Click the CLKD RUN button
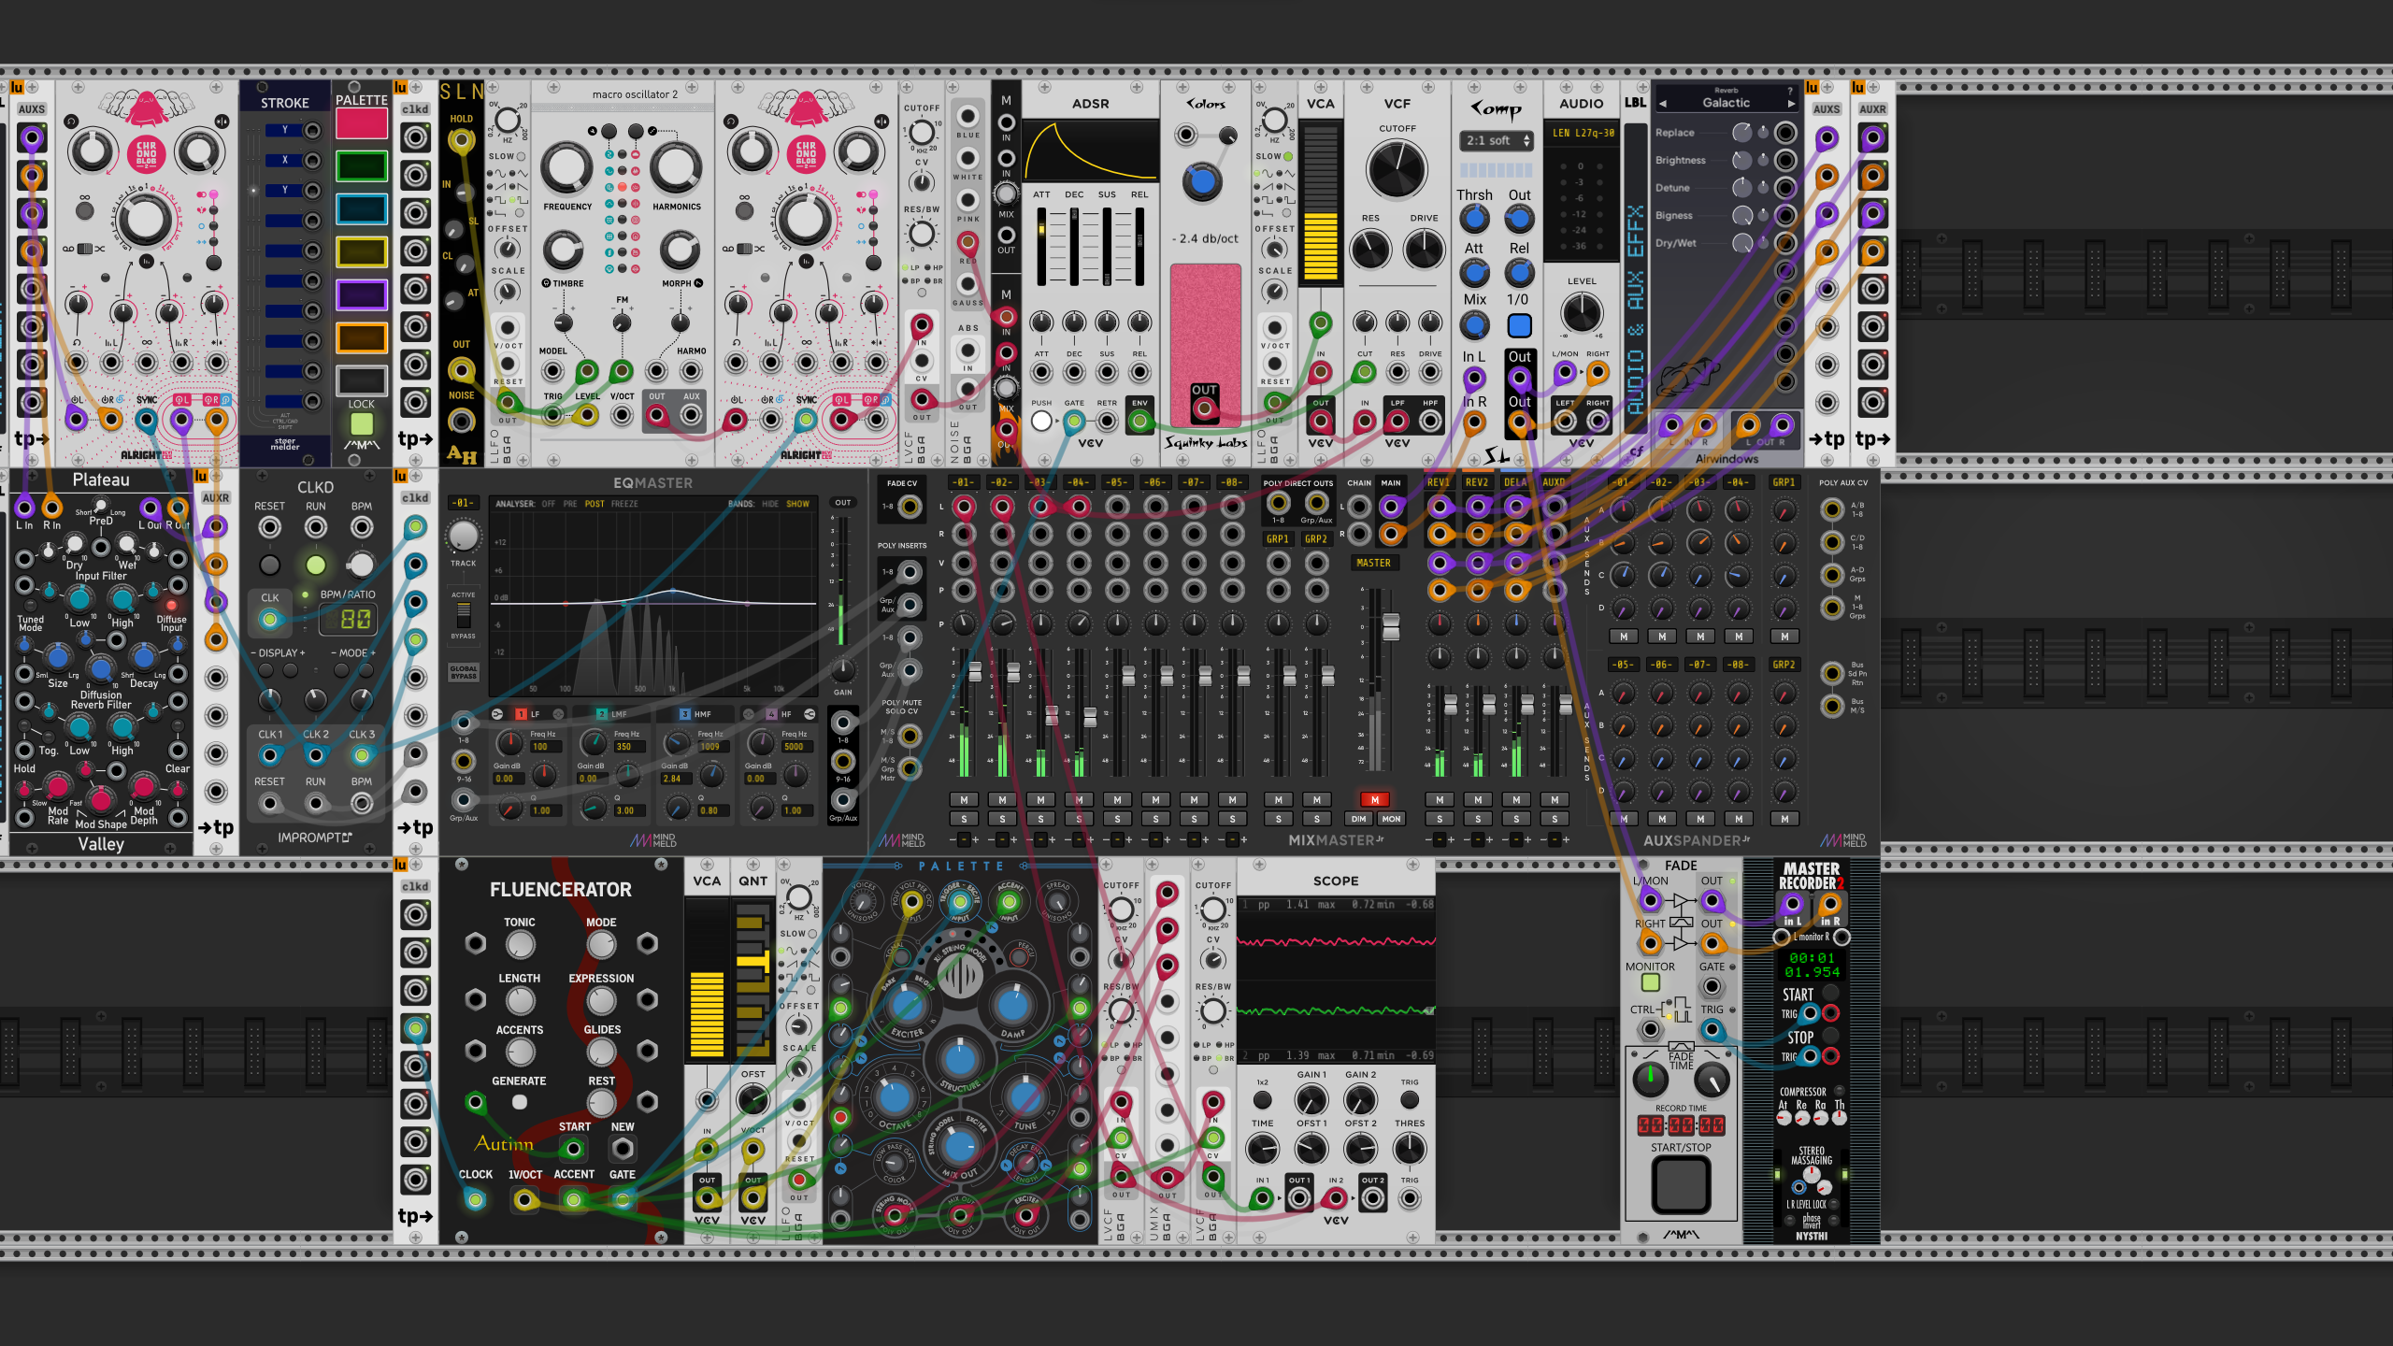The height and width of the screenshot is (1346, 2393). tap(315, 565)
